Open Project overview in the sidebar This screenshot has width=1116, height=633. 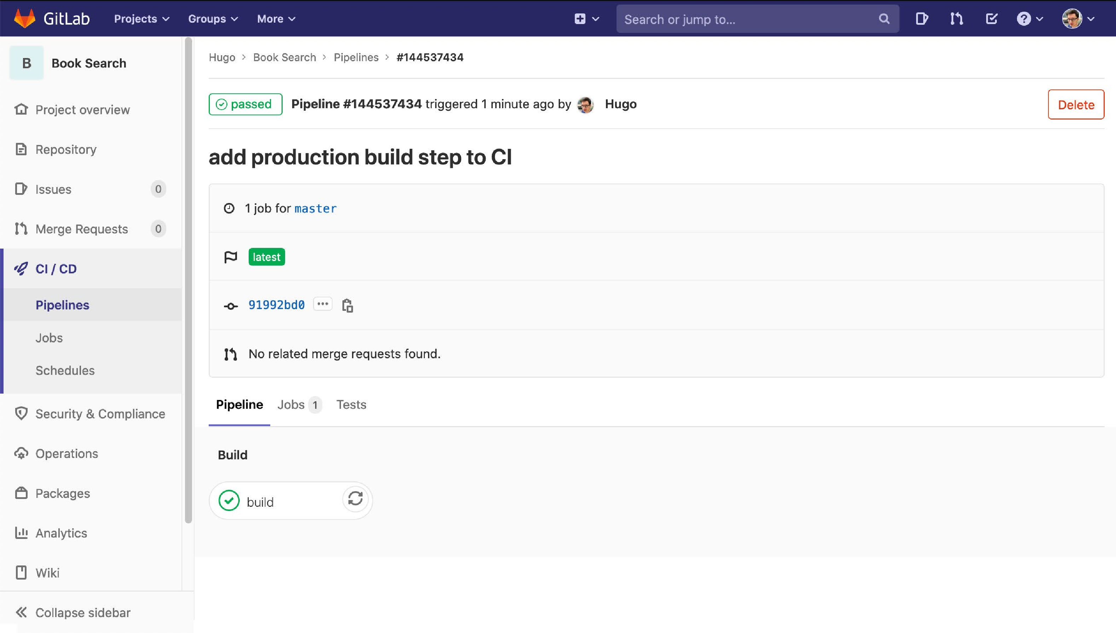tap(83, 110)
